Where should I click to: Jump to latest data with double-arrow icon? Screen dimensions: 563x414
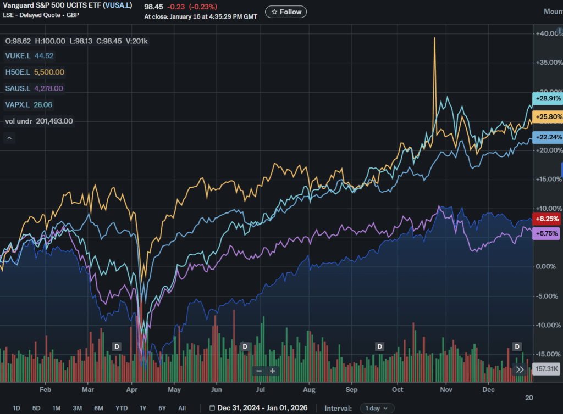pos(520,370)
